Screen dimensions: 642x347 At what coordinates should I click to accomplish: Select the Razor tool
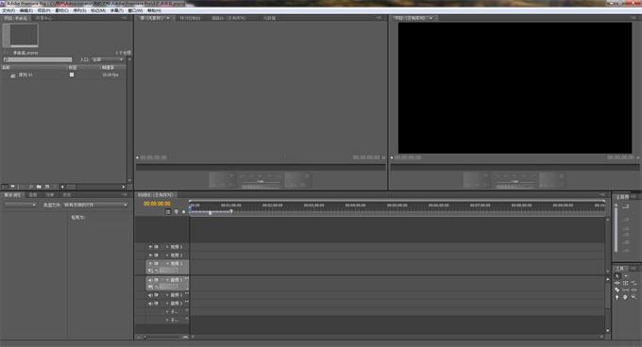[x=617, y=290]
